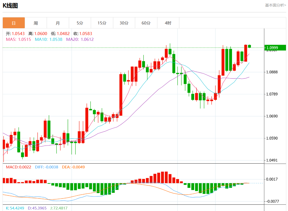The width and height of the screenshot is (288, 211).
Task: Click the MACD:0.0022 readout
Action: pyautogui.click(x=19, y=167)
